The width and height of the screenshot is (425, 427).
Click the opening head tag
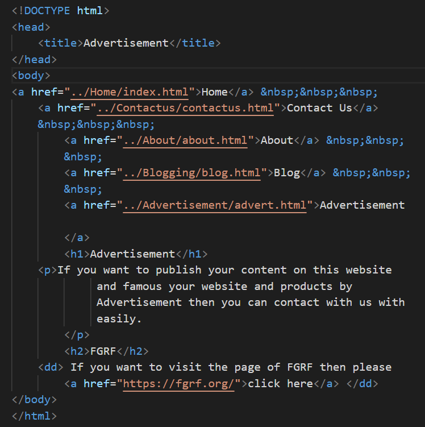pos(31,27)
